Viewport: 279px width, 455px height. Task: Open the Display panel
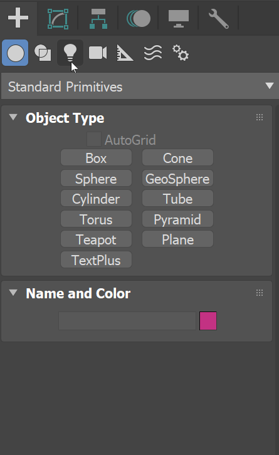click(179, 19)
